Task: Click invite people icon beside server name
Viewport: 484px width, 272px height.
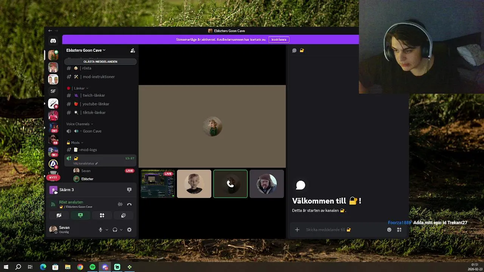Action: point(132,50)
